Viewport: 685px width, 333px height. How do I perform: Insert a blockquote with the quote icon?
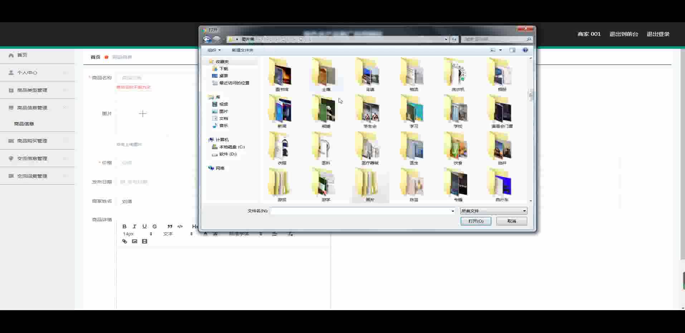point(170,226)
